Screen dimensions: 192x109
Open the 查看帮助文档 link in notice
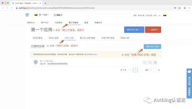tap(92, 54)
